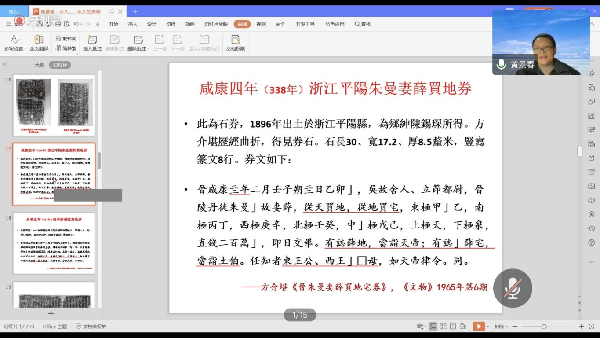Click the 文档未保护 status button
The height and width of the screenshot is (338, 600).
(x=91, y=327)
